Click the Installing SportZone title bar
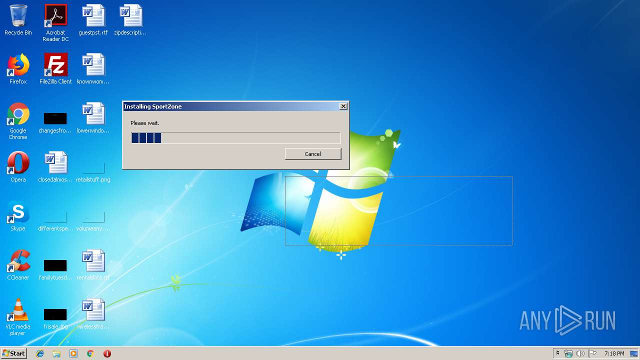The height and width of the screenshot is (360, 640). click(x=235, y=106)
